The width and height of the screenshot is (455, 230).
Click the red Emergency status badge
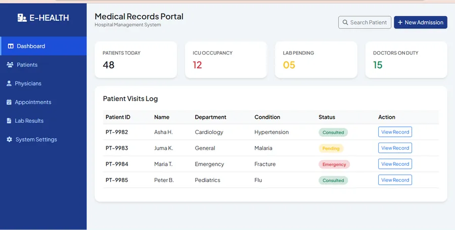pos(334,164)
